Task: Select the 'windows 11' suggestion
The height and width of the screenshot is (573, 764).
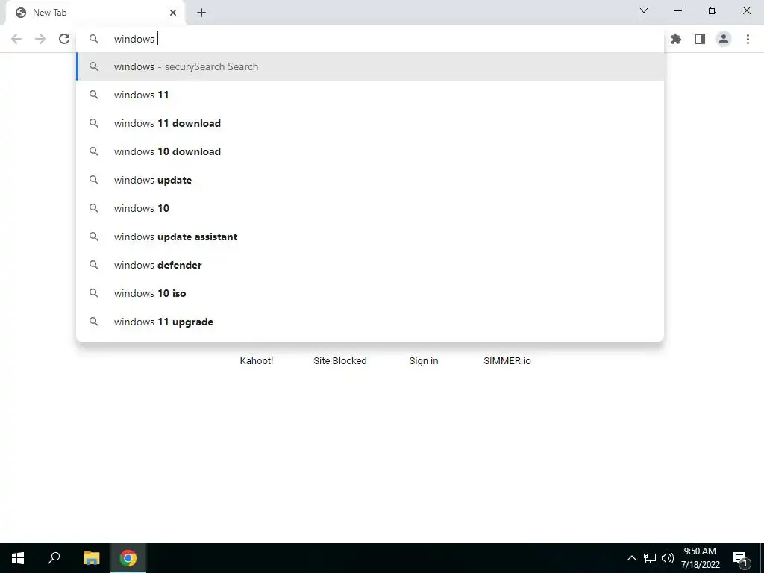Action: click(370, 95)
